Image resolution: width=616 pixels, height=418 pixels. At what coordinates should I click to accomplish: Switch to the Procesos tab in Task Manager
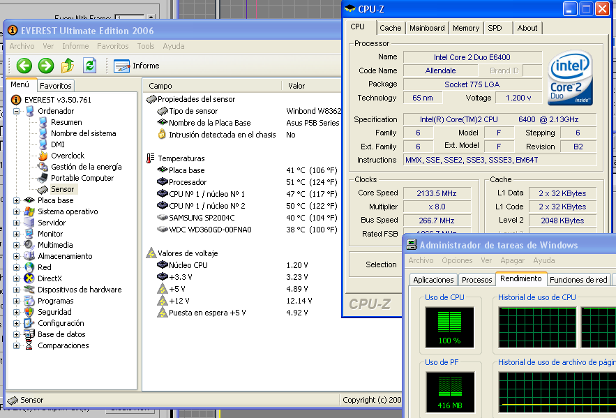click(x=477, y=280)
